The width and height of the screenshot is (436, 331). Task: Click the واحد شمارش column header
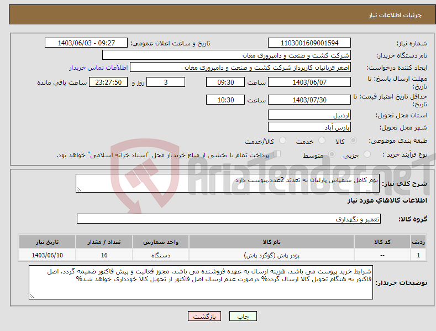click(x=161, y=242)
